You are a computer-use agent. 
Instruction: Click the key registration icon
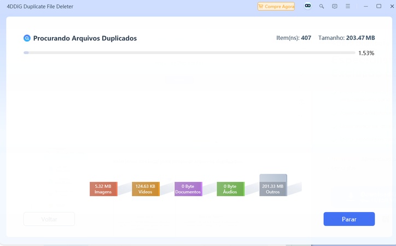coord(322,7)
